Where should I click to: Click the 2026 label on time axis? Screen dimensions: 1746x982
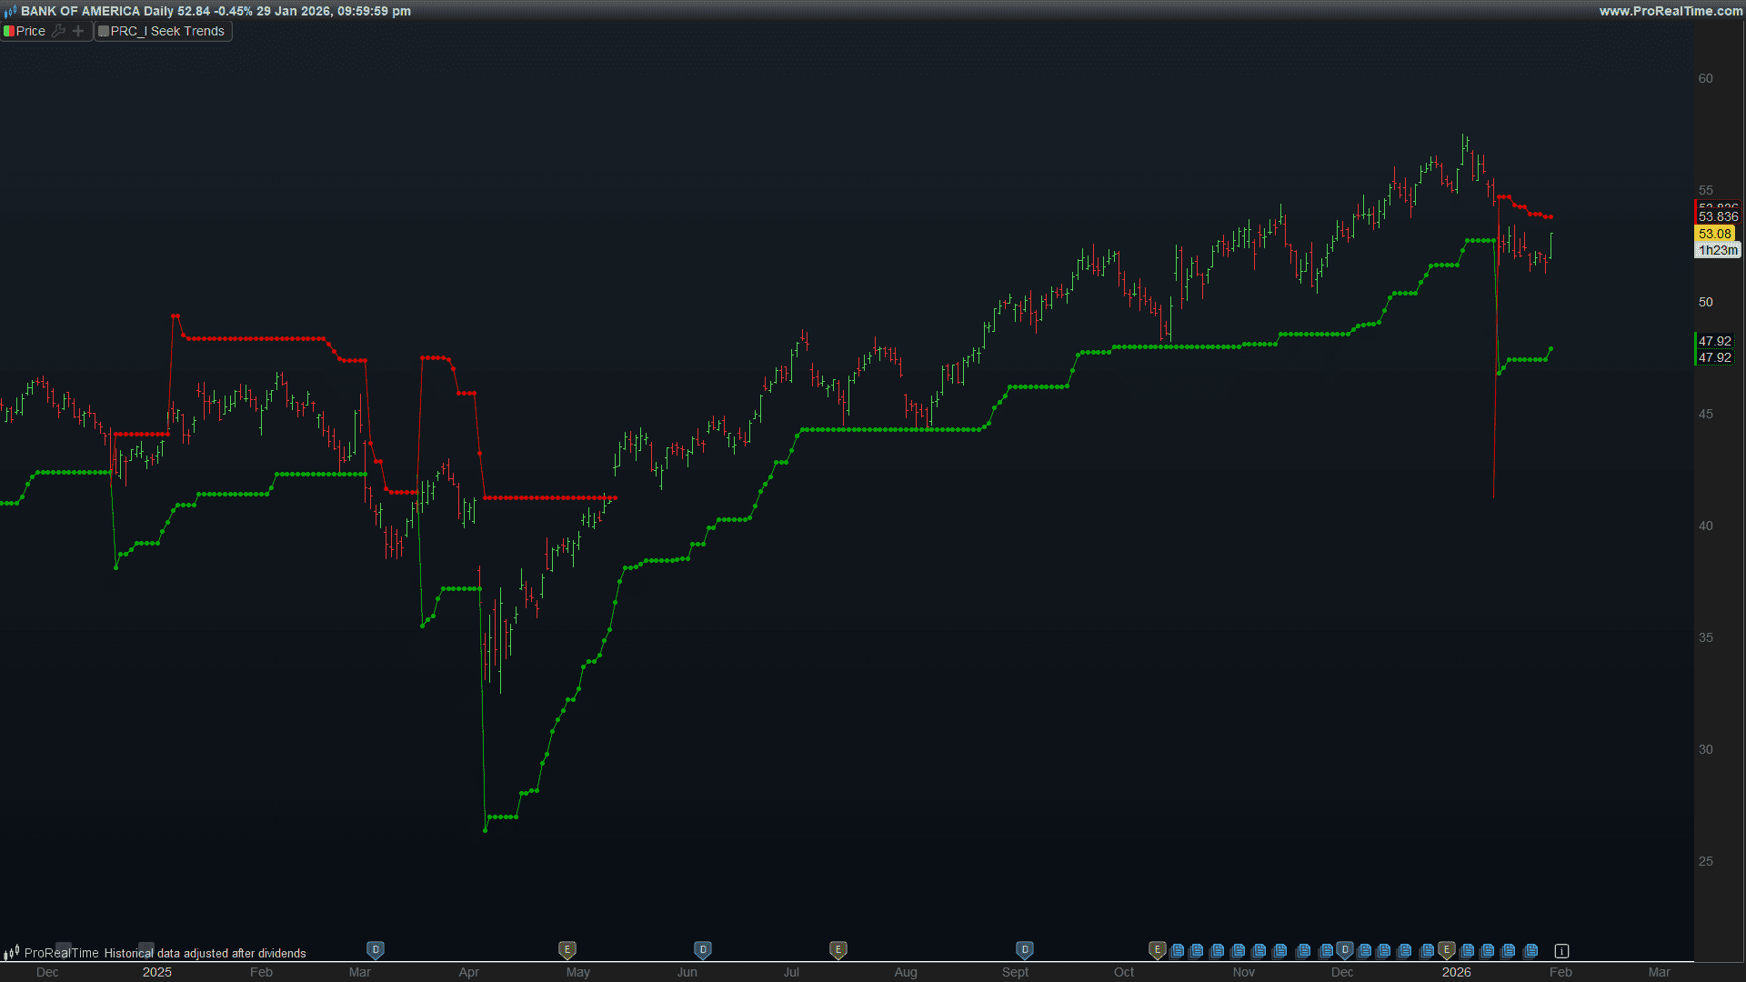(x=1456, y=972)
